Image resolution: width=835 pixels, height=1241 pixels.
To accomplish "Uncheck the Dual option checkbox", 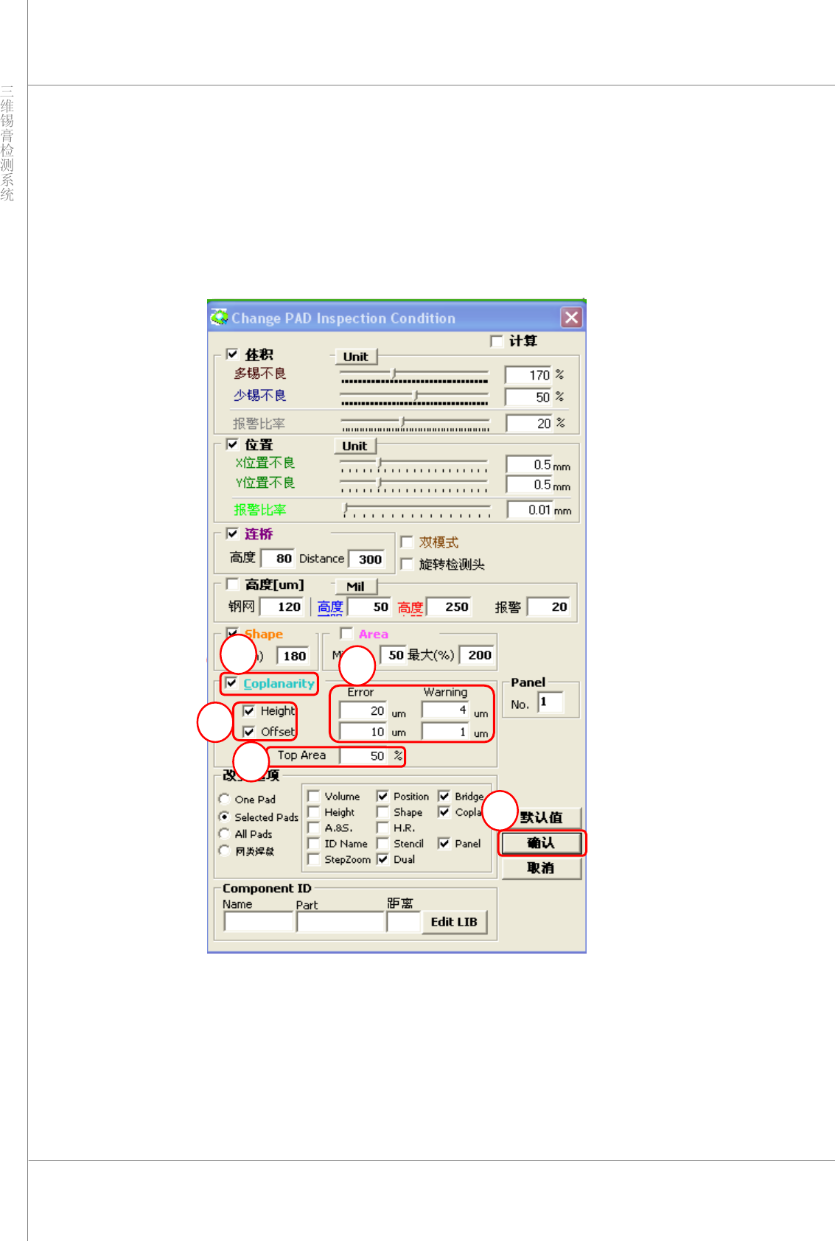I will pos(382,859).
